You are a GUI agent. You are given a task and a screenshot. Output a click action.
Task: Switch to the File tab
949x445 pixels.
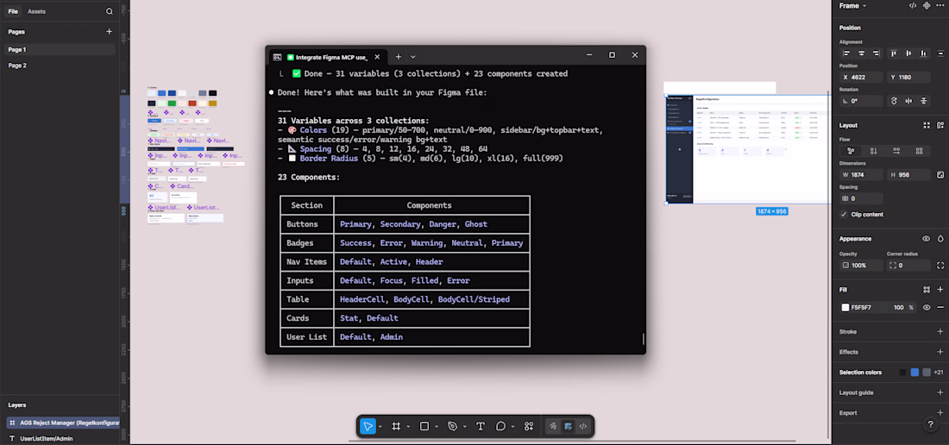(x=13, y=11)
